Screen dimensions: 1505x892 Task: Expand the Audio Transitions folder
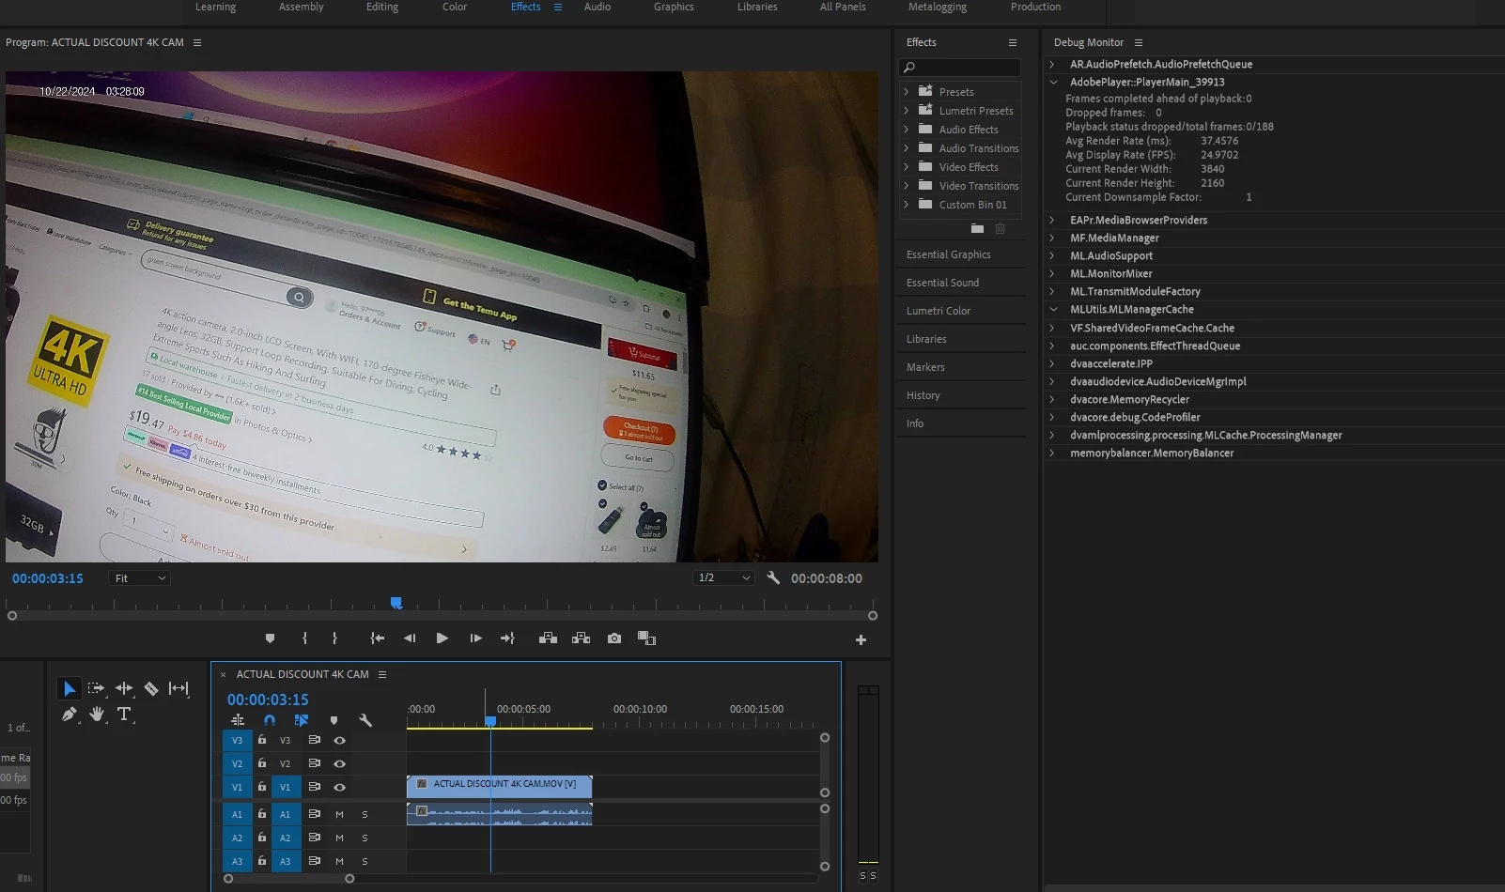907,148
